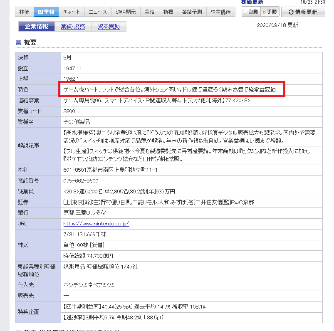Click the 概要 section square icon
Image resolution: width=334 pixels, height=331 pixels.
(x=19, y=42)
